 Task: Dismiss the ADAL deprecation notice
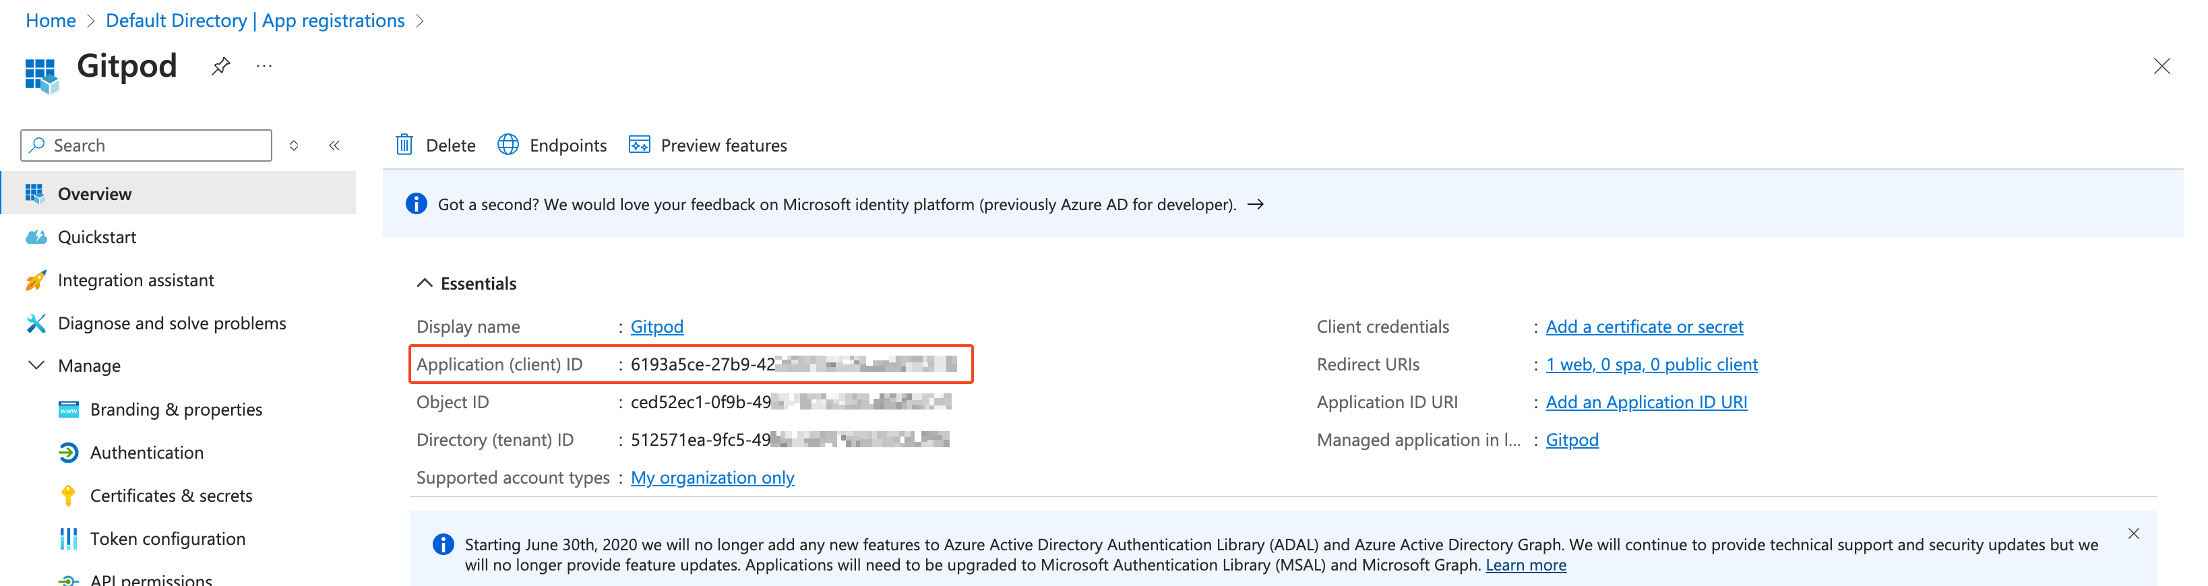2133,533
